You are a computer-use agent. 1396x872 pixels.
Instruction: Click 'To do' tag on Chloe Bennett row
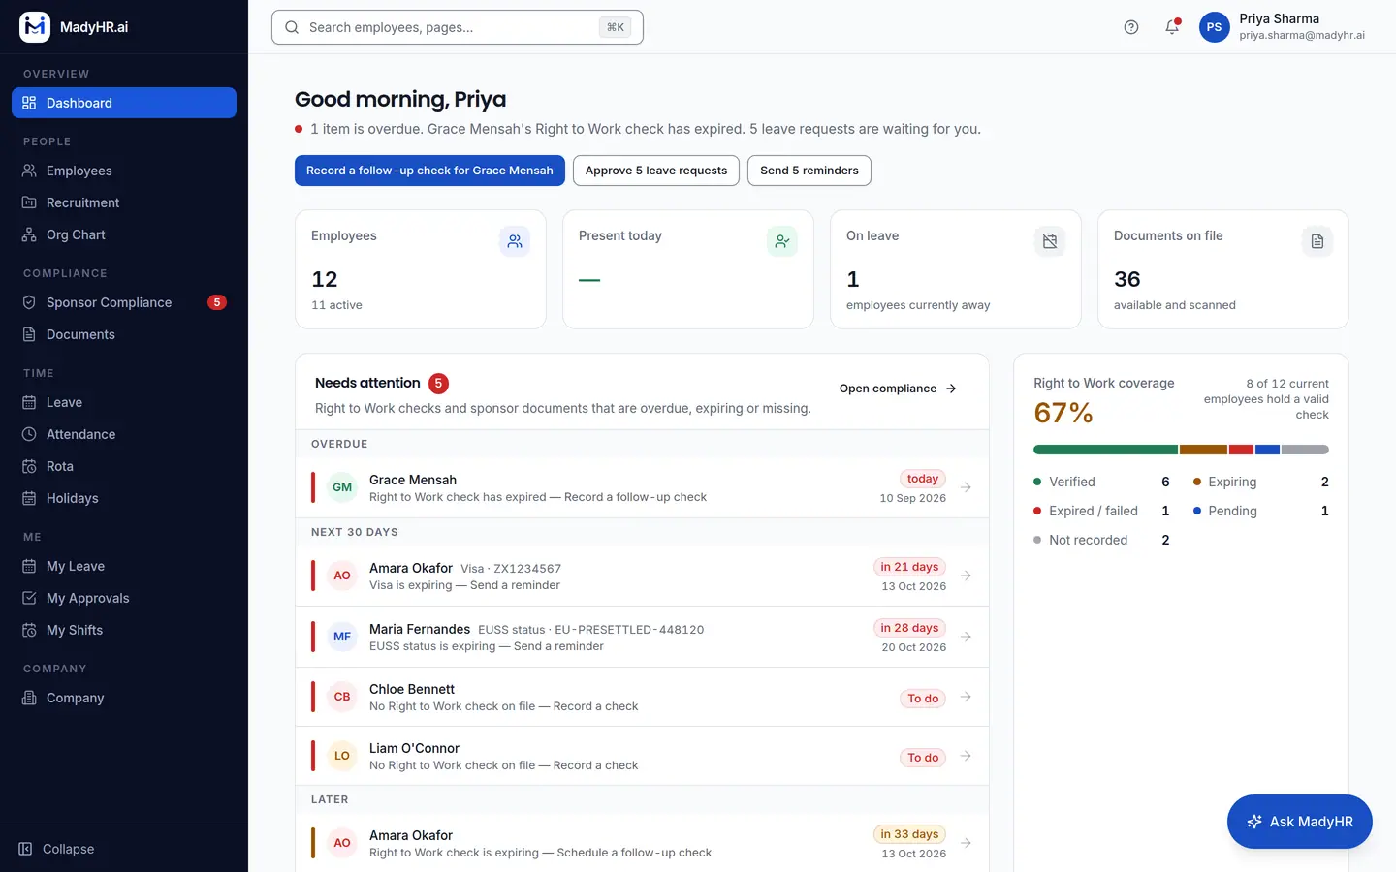click(x=923, y=699)
